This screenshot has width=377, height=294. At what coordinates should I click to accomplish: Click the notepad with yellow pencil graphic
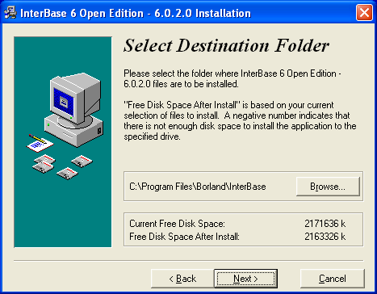click(40, 143)
